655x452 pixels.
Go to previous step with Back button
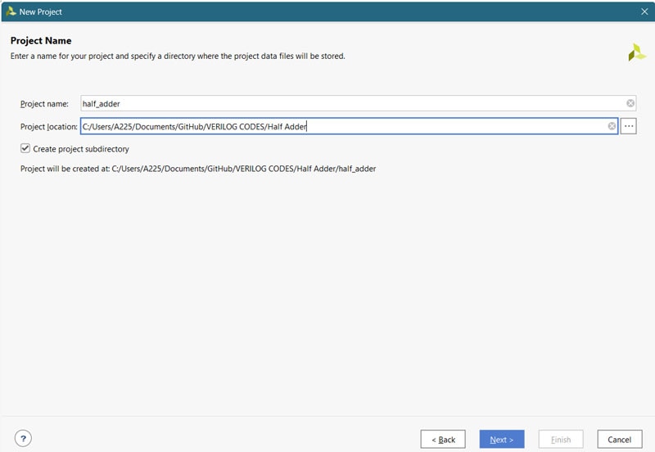tap(443, 439)
